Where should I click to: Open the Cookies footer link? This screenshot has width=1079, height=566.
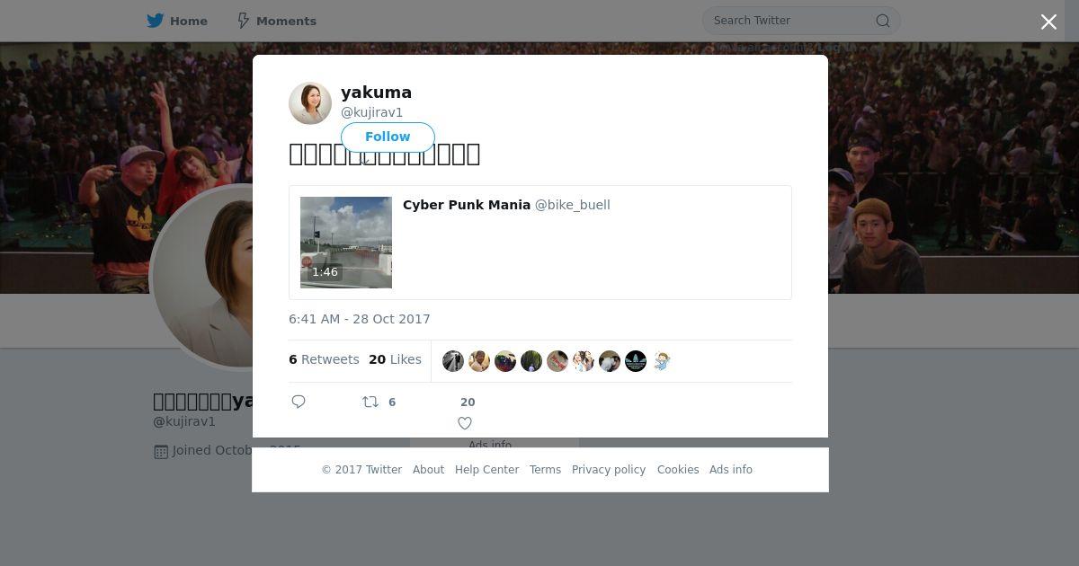point(678,470)
